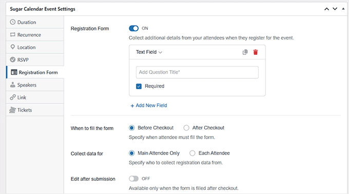Click the 'Collect additional details from your attendees' description

pyautogui.click(x=211, y=38)
